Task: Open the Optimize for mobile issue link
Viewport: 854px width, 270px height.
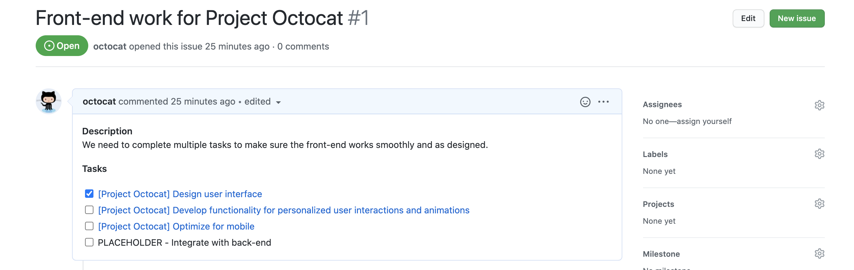Action: tap(176, 226)
